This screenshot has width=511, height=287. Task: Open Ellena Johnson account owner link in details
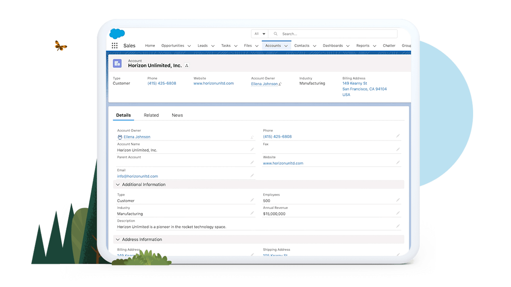137,137
